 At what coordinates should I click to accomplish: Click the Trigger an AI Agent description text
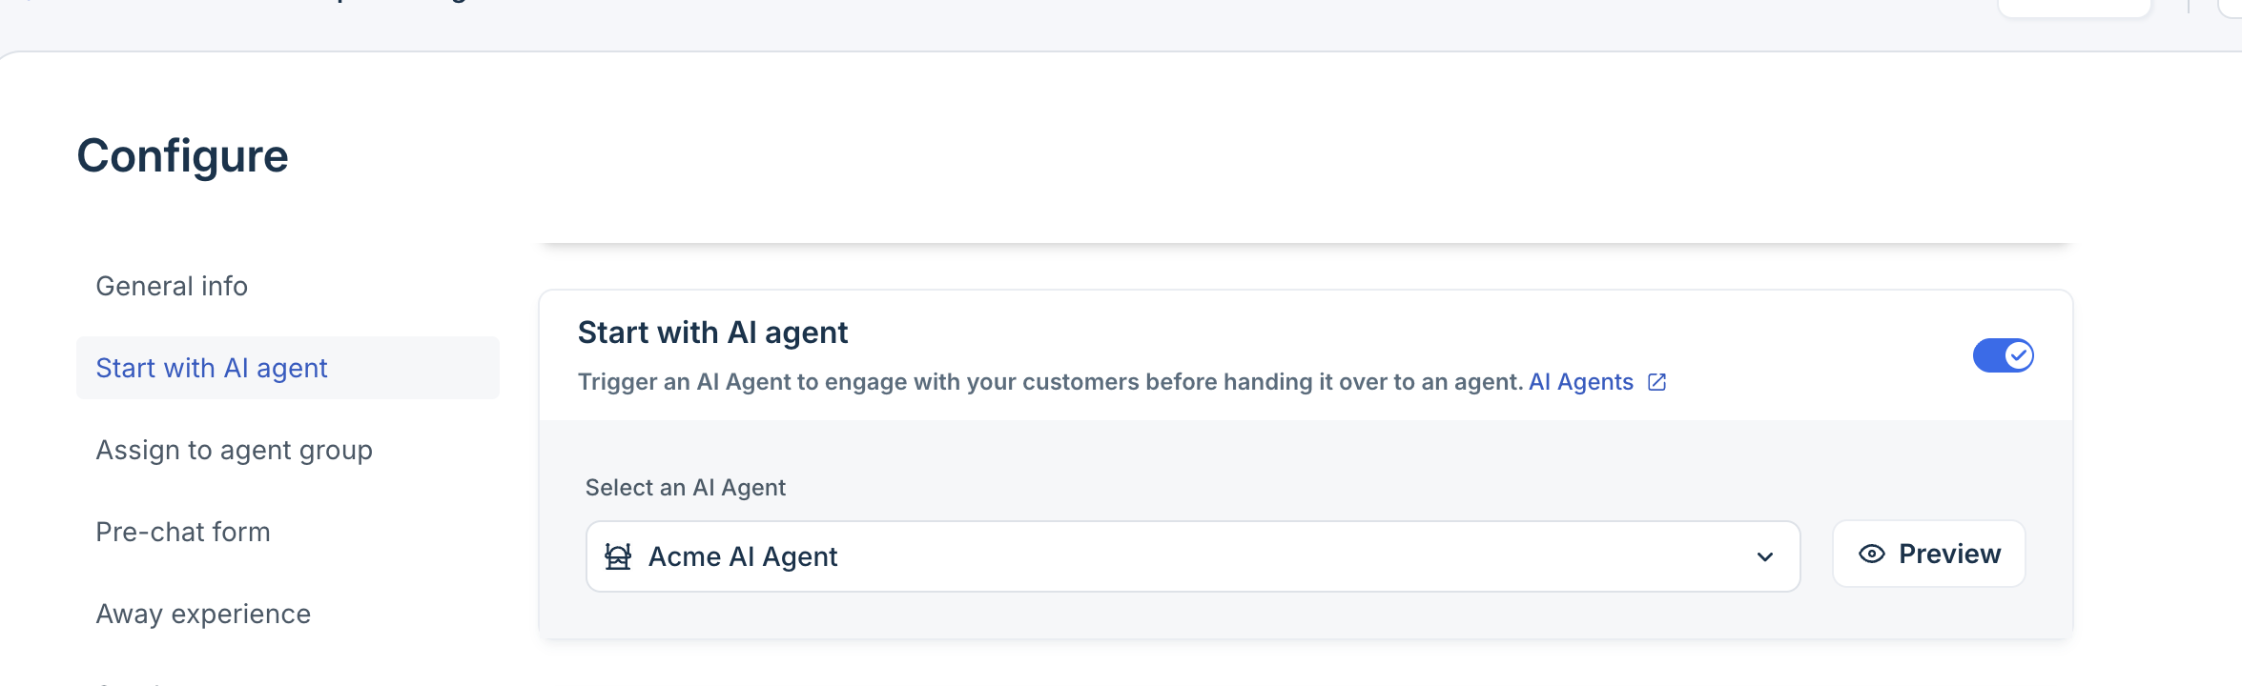[1050, 382]
